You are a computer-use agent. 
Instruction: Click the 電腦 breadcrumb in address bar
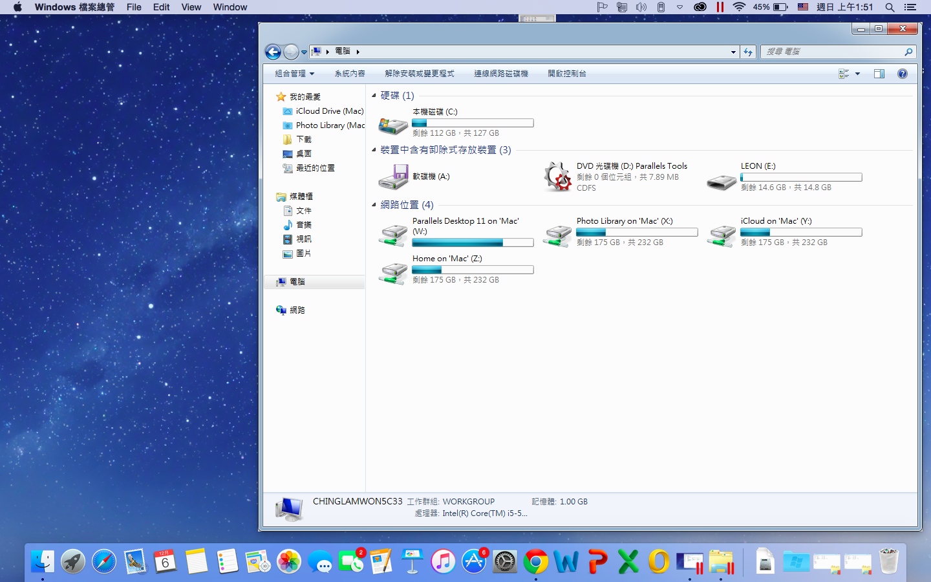point(343,51)
